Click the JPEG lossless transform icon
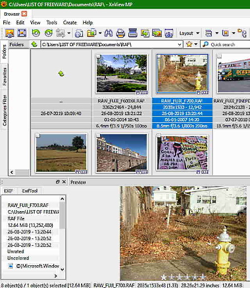Viewport: 250px width, 288px height. (x=61, y=33)
